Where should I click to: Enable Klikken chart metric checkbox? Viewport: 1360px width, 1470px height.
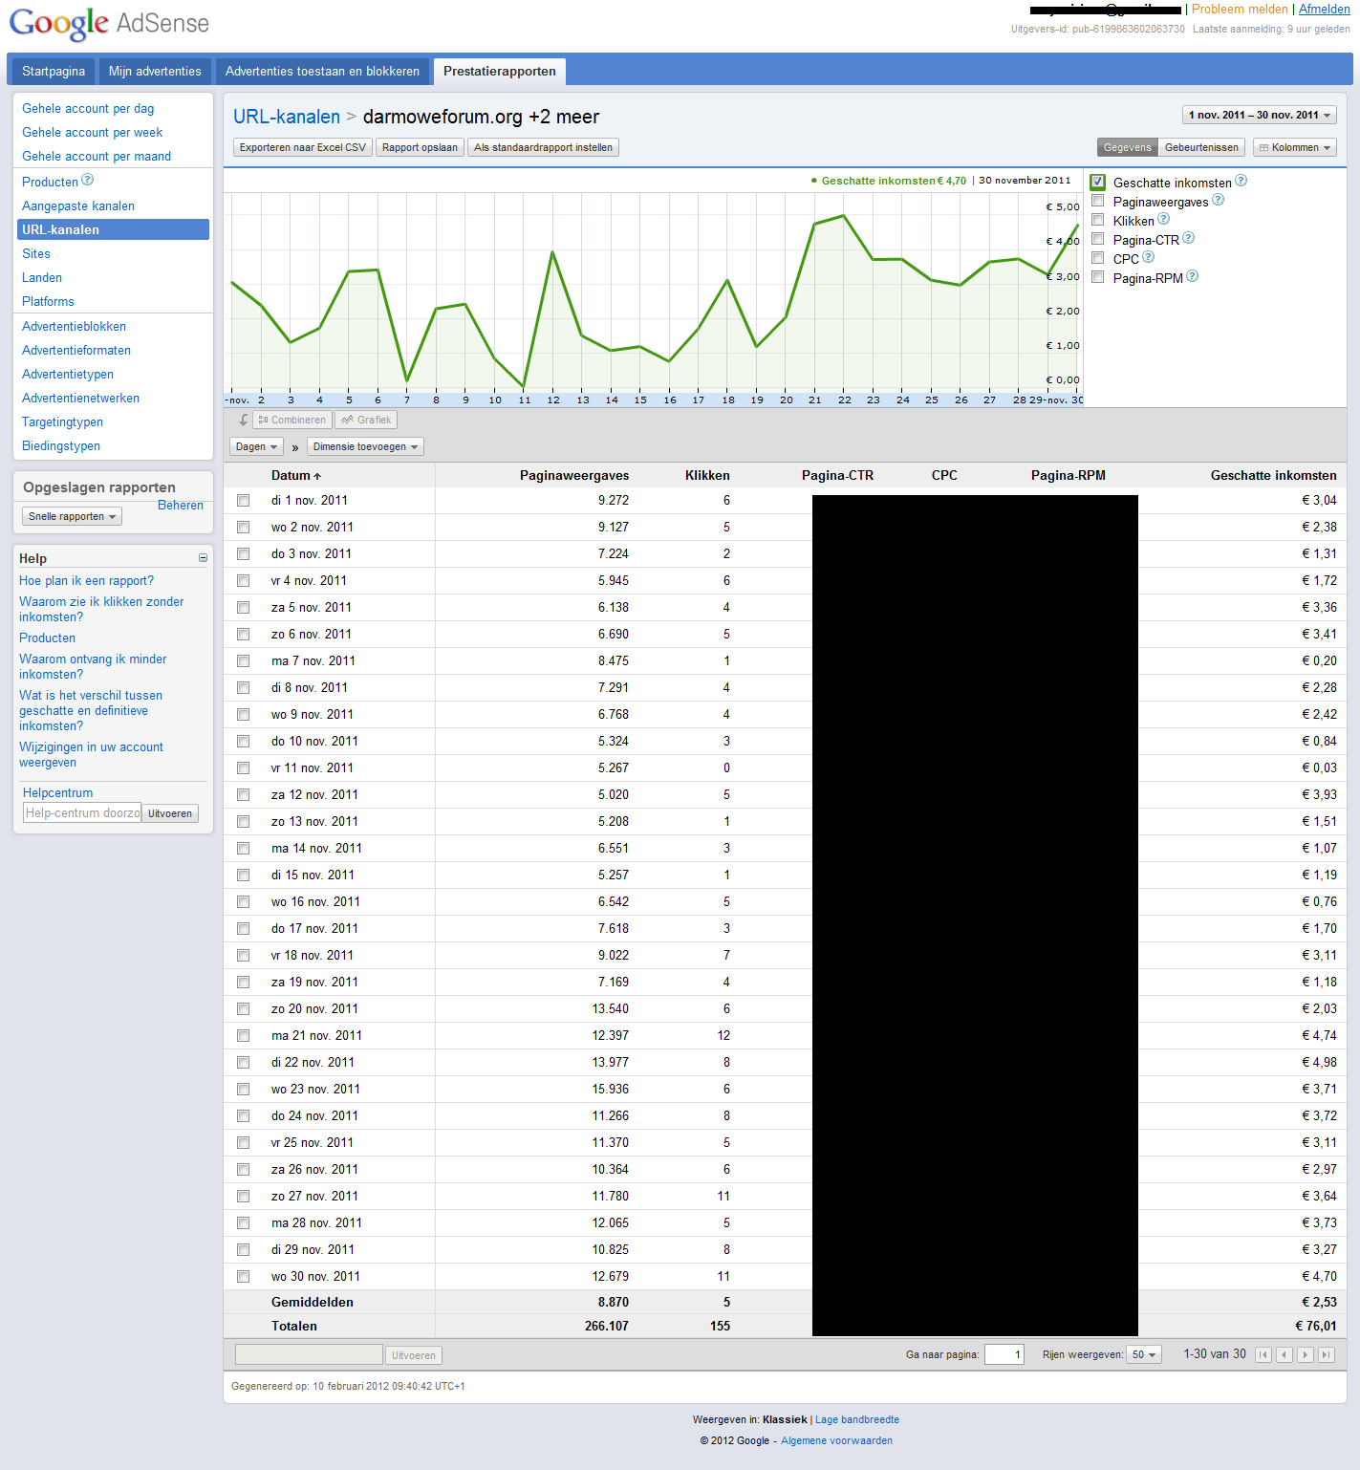pos(1098,220)
